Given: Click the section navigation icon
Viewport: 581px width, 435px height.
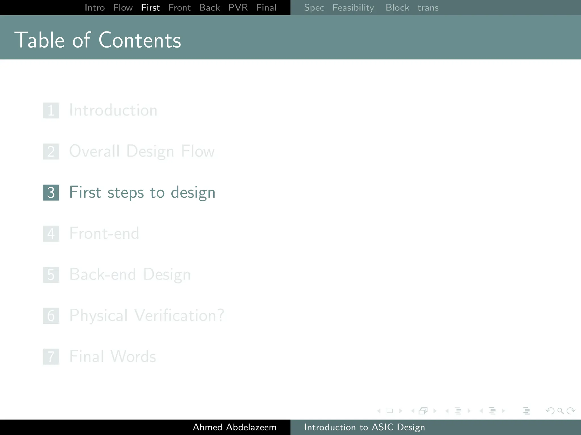Looking at the screenshot, I should [x=492, y=411].
